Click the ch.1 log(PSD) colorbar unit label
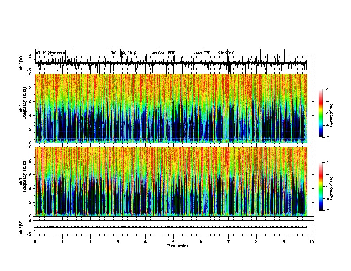351x271 pixels. pos(331,115)
